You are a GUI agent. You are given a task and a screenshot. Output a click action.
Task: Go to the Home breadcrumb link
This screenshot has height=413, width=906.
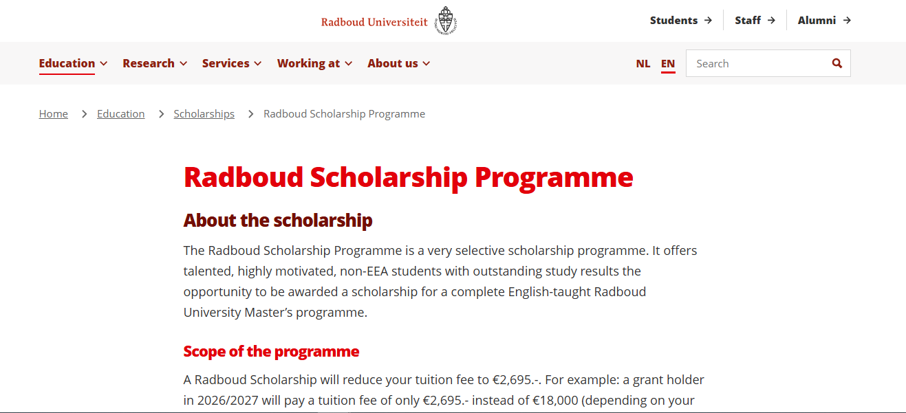[x=53, y=114]
